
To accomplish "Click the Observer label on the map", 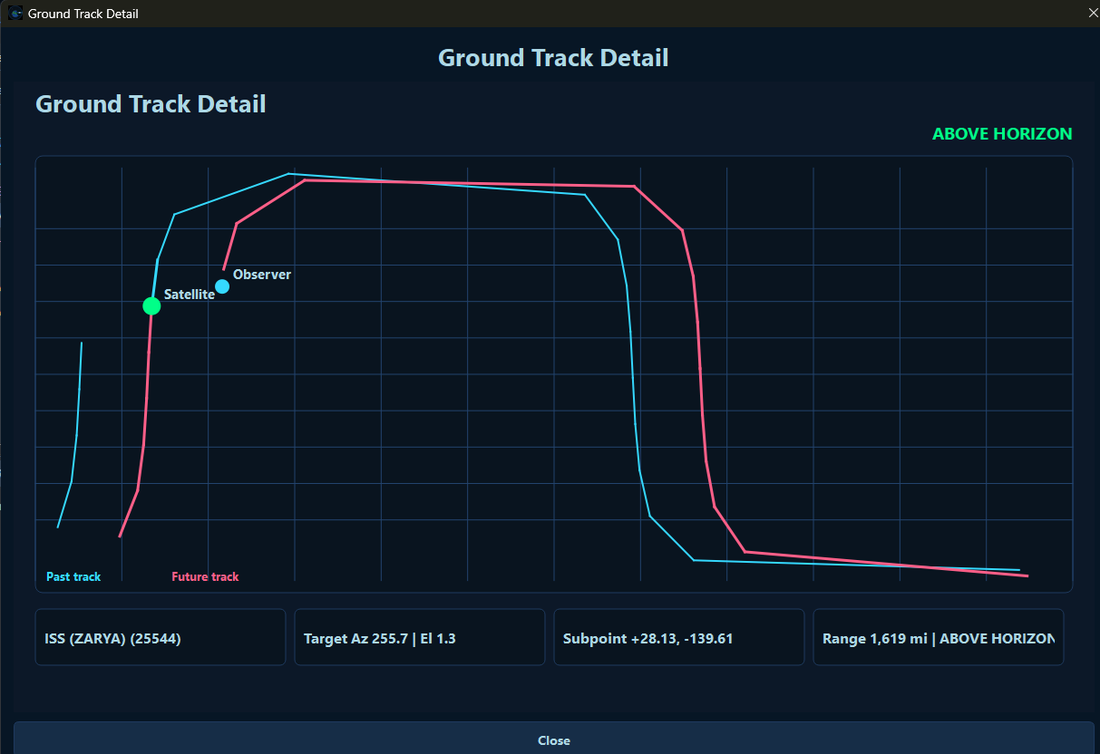I will click(x=262, y=275).
